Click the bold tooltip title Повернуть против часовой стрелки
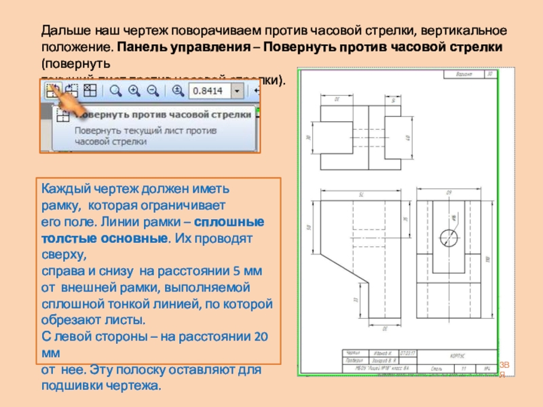 pos(163,115)
